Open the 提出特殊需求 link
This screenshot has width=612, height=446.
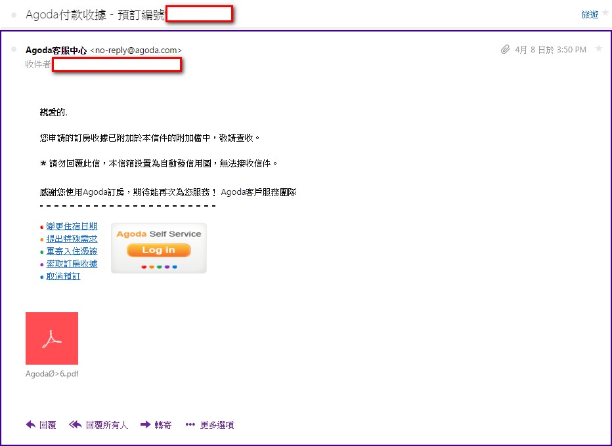click(x=72, y=239)
